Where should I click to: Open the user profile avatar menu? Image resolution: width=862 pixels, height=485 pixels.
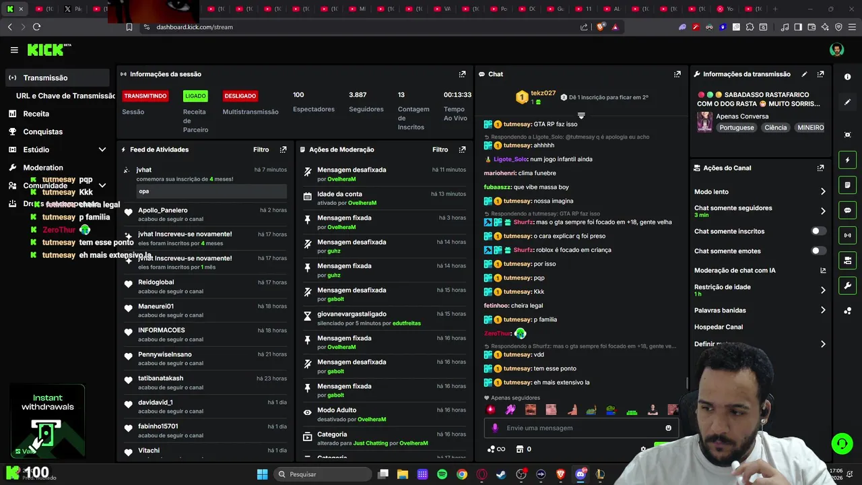click(836, 50)
